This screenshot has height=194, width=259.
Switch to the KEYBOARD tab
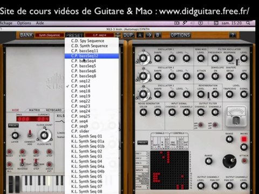(54, 110)
